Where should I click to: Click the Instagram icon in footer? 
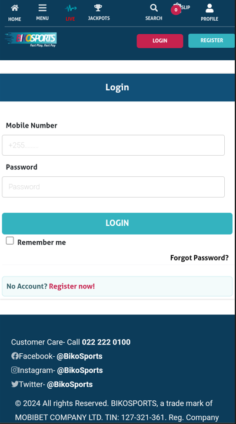pos(14,370)
